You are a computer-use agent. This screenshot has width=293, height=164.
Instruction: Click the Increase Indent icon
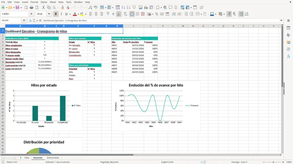[186, 14]
